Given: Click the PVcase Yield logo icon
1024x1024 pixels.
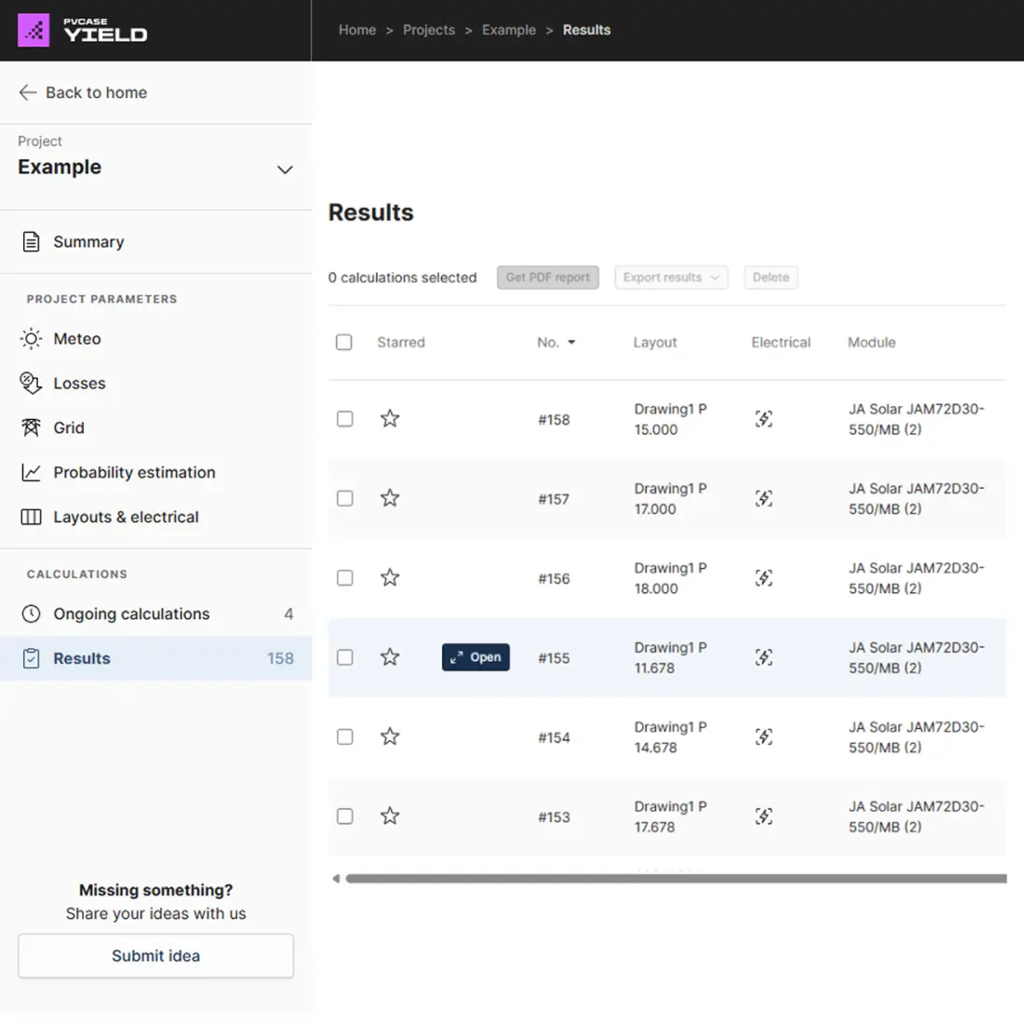Looking at the screenshot, I should click(x=34, y=31).
